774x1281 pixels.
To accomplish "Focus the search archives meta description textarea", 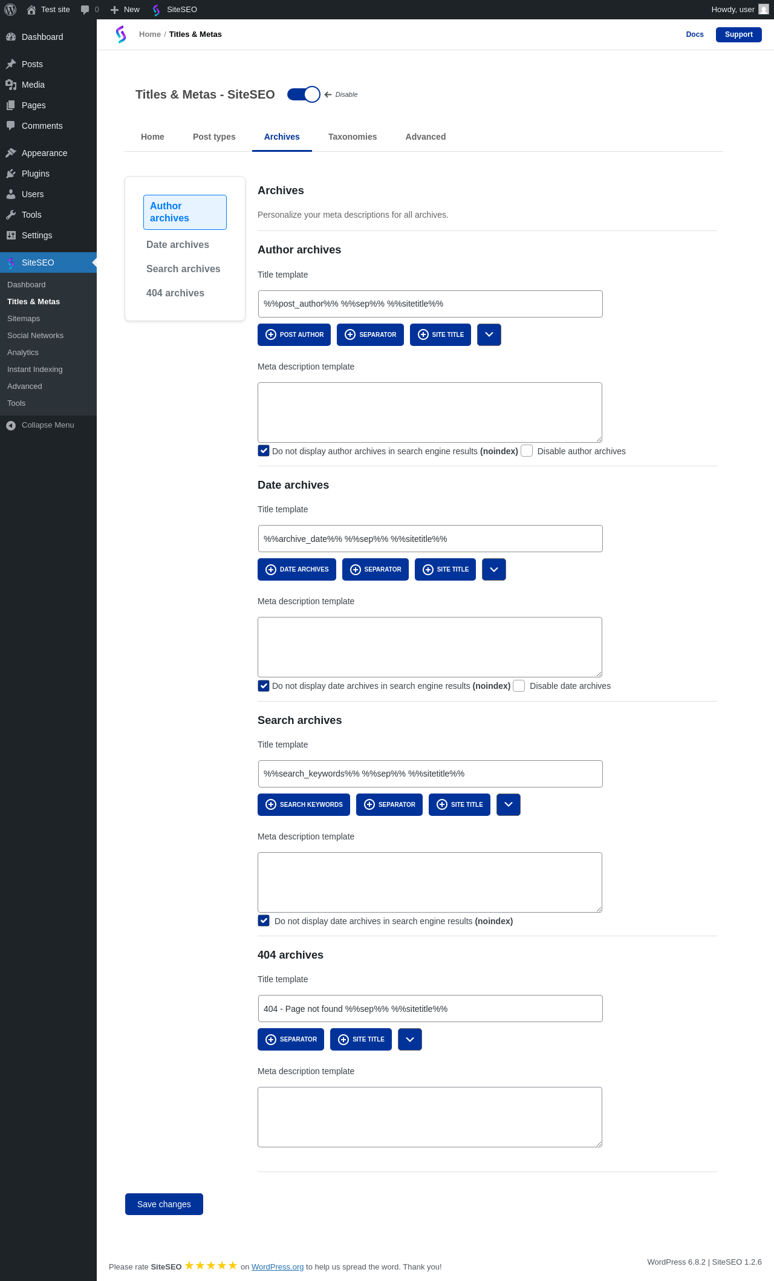I will point(430,882).
